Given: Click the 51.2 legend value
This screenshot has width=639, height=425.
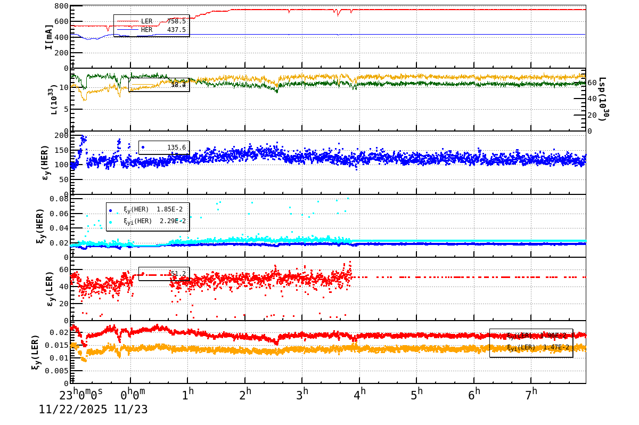Looking at the screenshot, I should click(178, 274).
